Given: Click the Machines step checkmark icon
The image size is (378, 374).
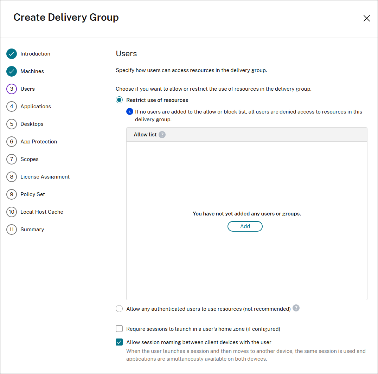Looking at the screenshot, I should click(12, 71).
